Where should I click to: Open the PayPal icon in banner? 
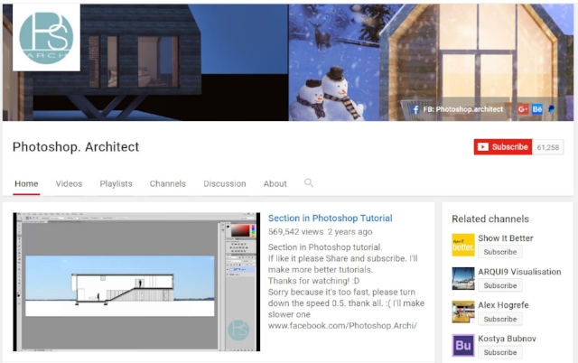pos(552,109)
